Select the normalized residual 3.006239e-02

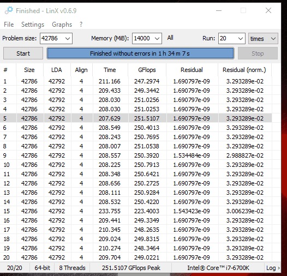tap(245, 211)
